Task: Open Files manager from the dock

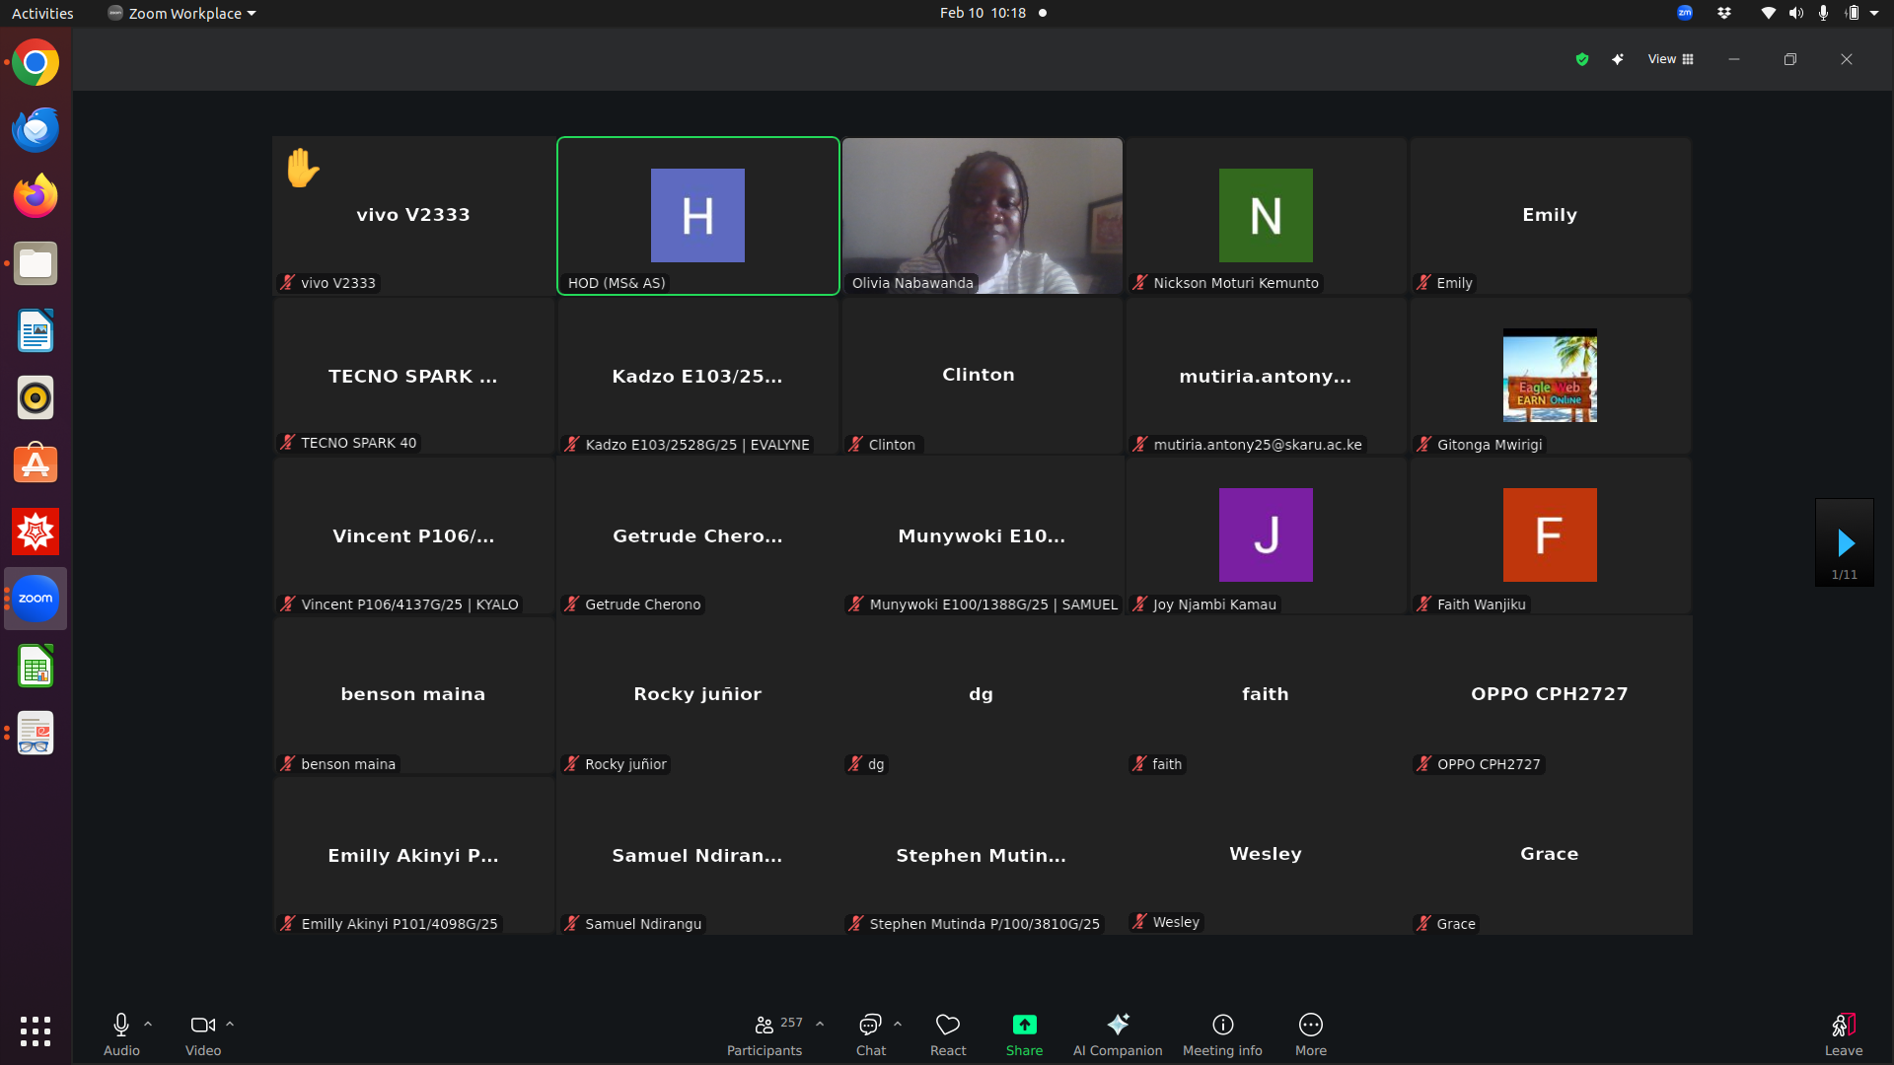Action: [36, 263]
